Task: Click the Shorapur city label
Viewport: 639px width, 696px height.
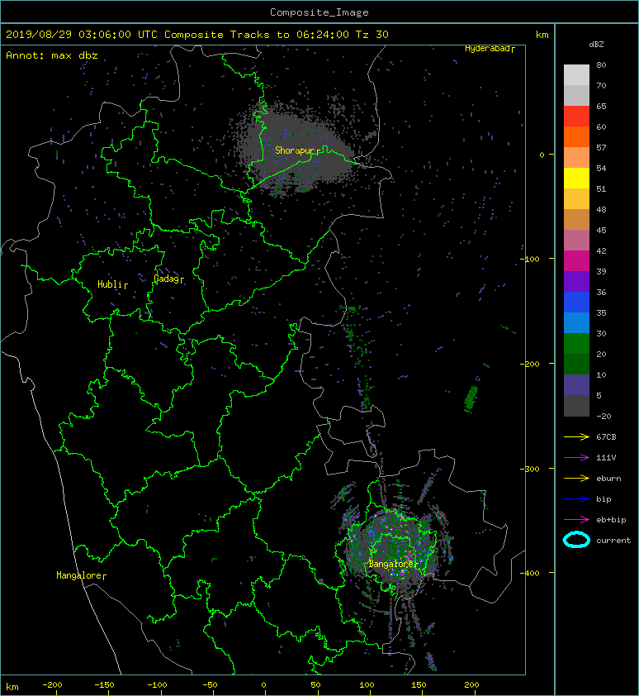Action: point(295,151)
